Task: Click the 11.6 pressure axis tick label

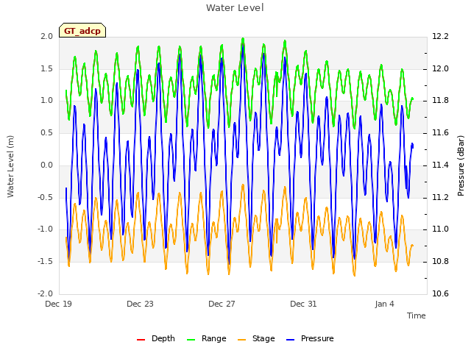Action: click(440, 132)
